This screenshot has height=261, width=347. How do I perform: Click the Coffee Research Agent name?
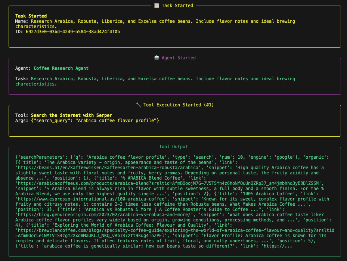(61, 68)
